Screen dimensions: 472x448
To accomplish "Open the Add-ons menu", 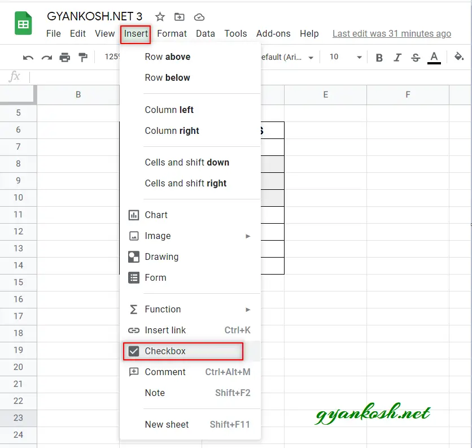I will point(273,33).
